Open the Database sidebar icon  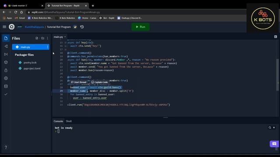tap(6, 86)
